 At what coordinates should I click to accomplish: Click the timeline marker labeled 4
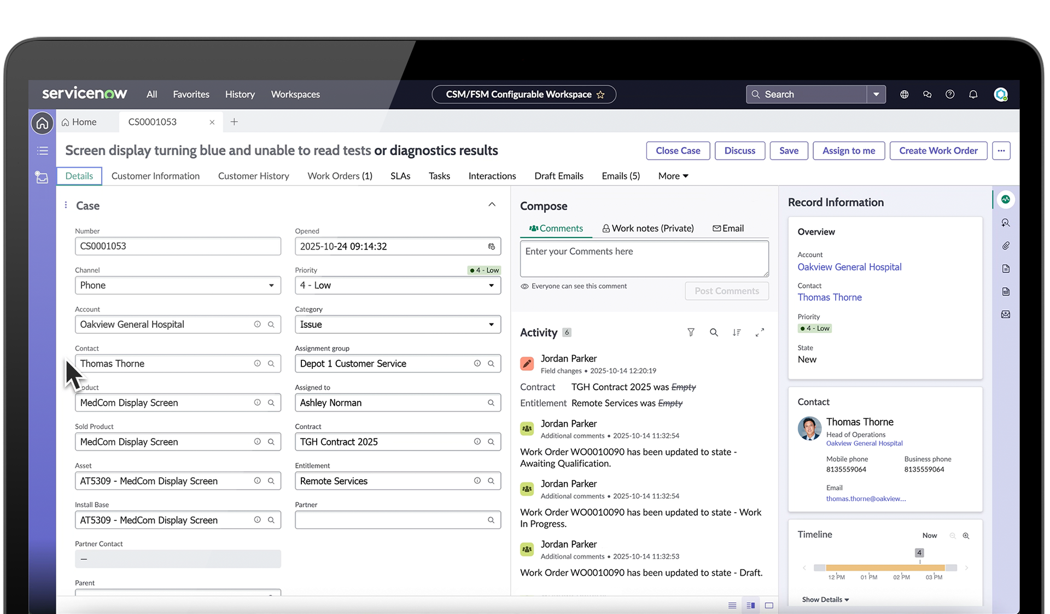[919, 553]
